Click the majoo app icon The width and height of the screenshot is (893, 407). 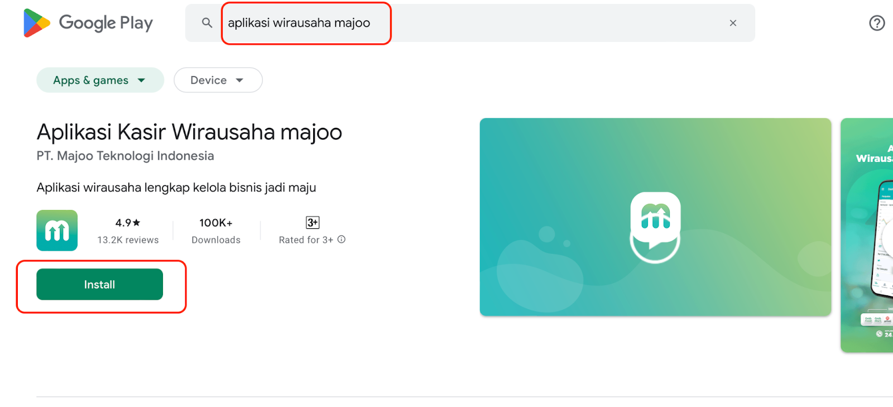pos(57,231)
